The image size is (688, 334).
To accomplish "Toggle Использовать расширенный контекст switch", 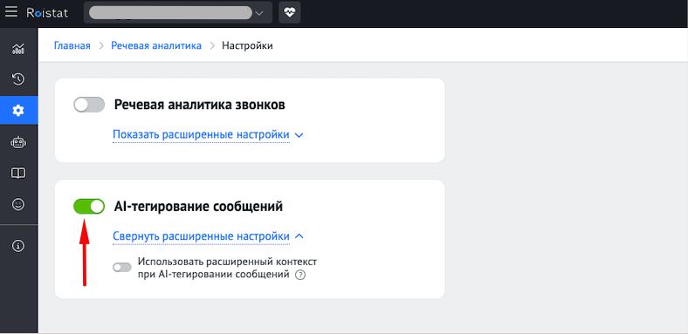I will coord(122,268).
